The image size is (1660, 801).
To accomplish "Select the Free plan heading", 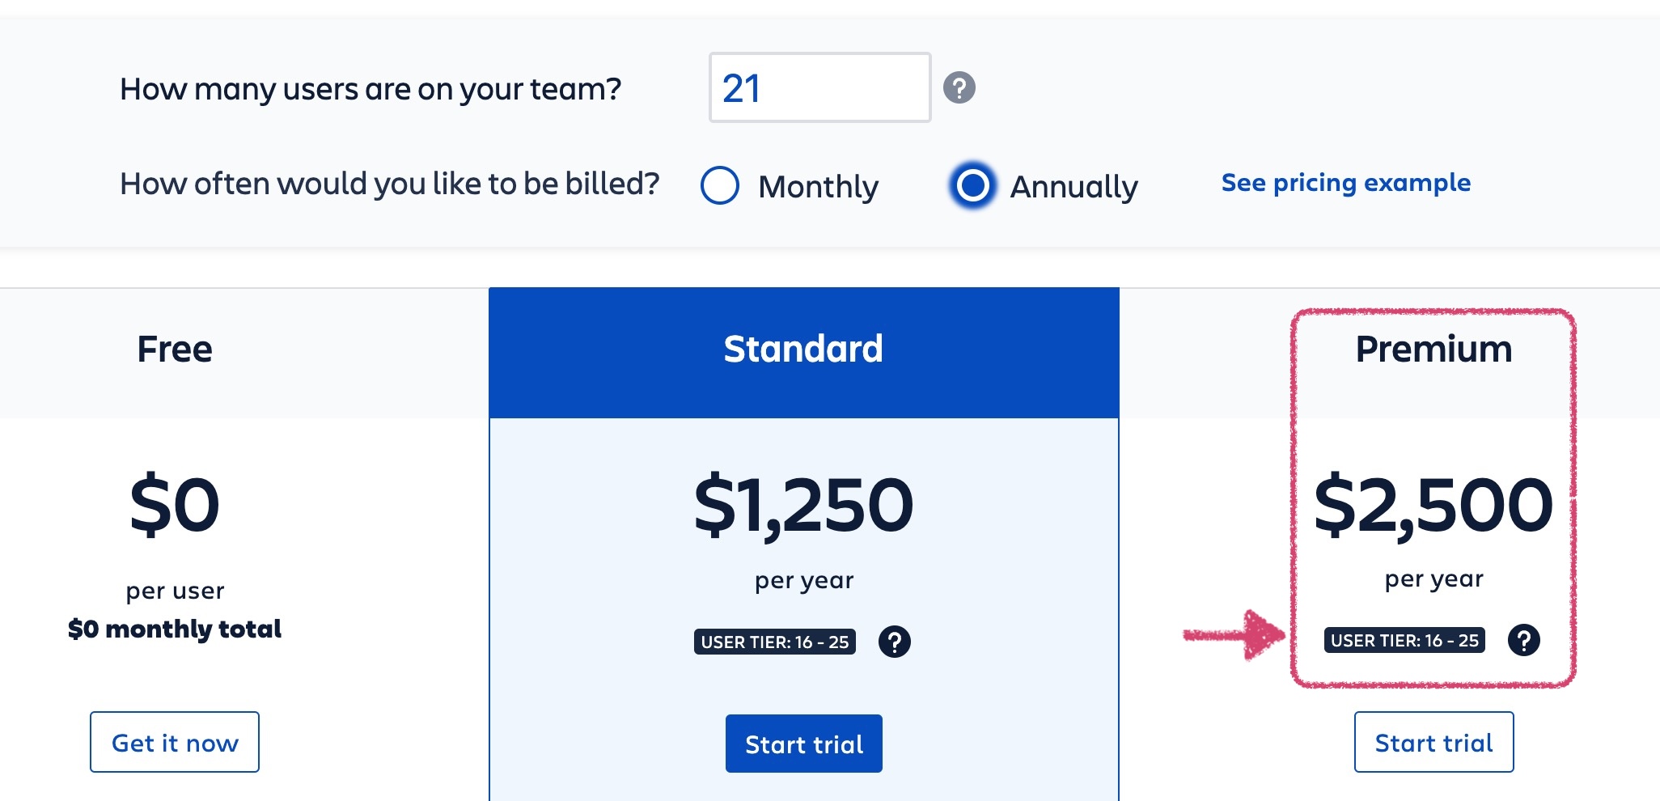I will coord(175,350).
